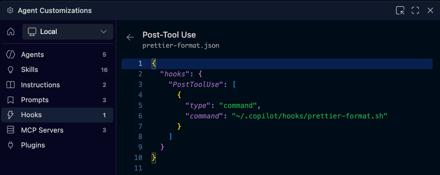Click the monitor icon beside Local
The height and width of the screenshot is (175, 440).
point(32,32)
